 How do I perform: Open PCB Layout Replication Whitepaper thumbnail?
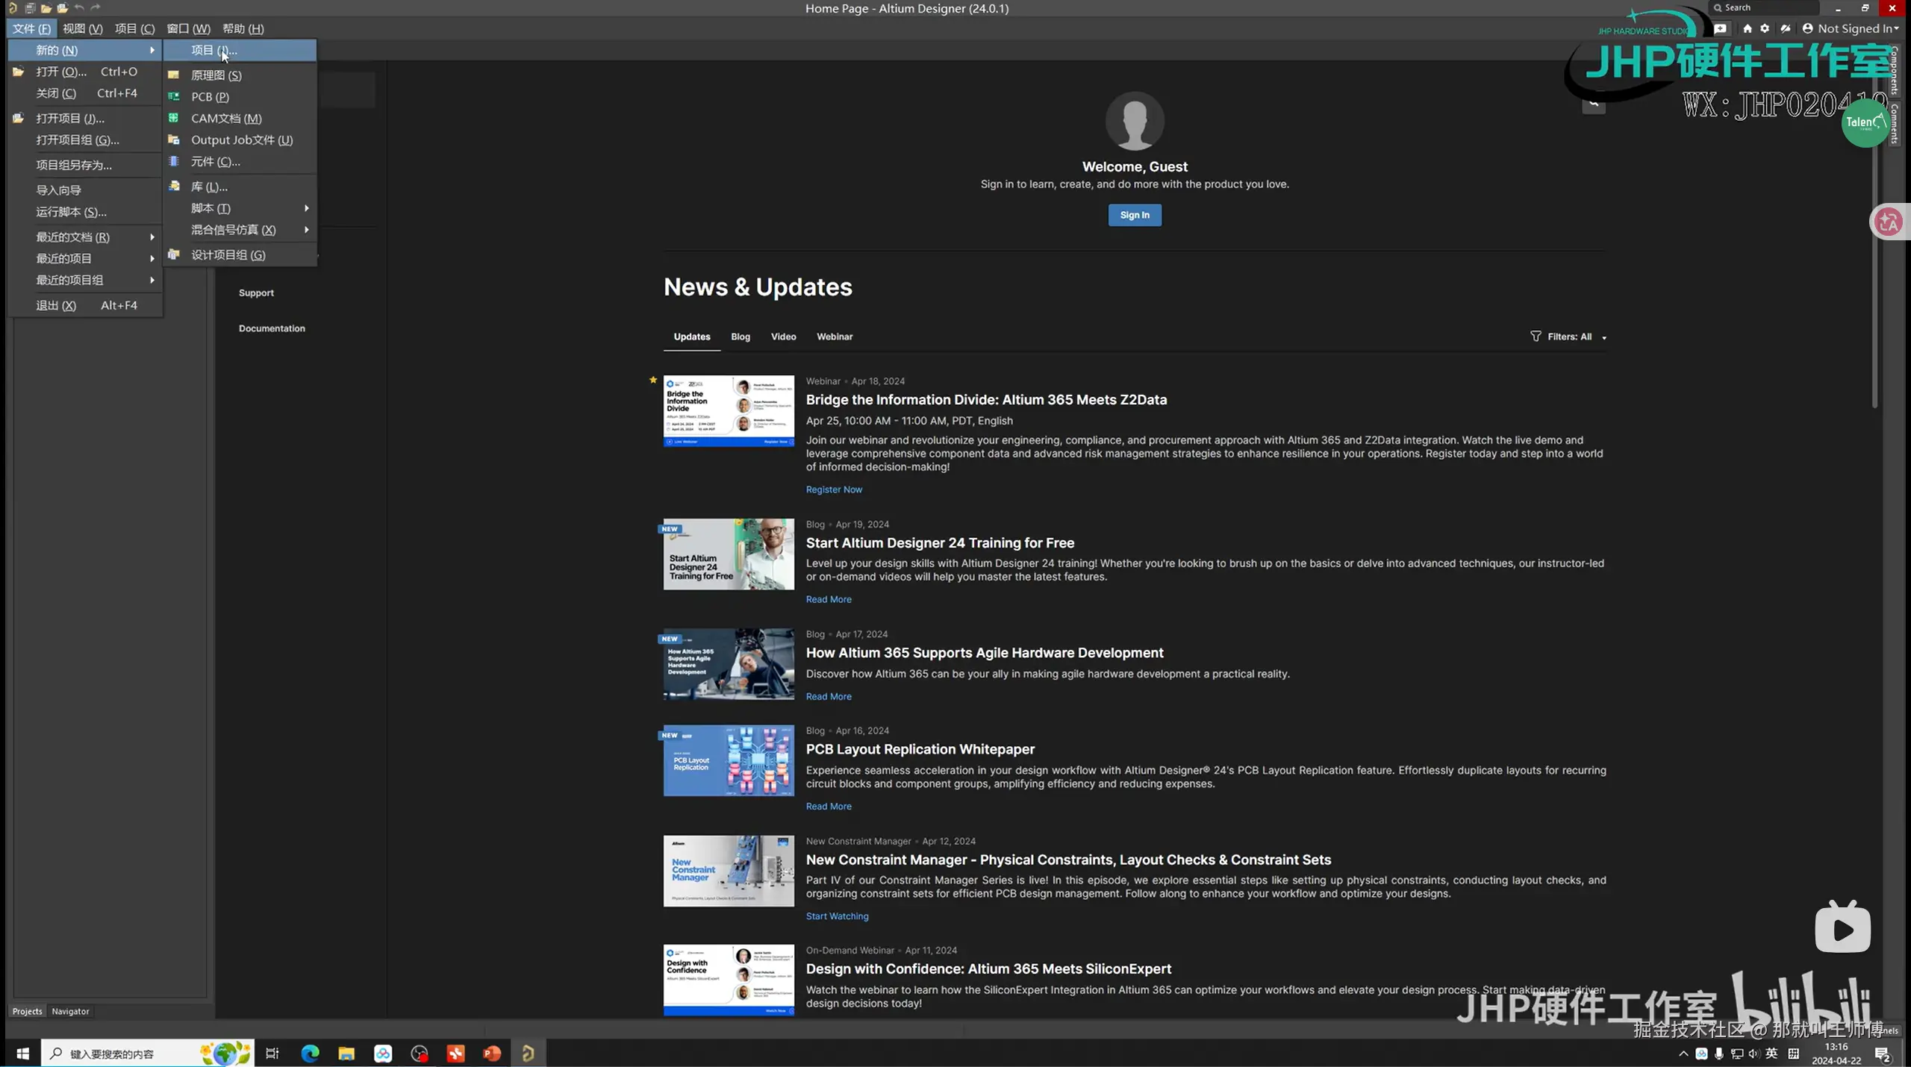tap(729, 761)
